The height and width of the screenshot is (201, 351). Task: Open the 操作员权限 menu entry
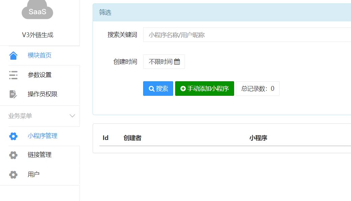coord(42,94)
